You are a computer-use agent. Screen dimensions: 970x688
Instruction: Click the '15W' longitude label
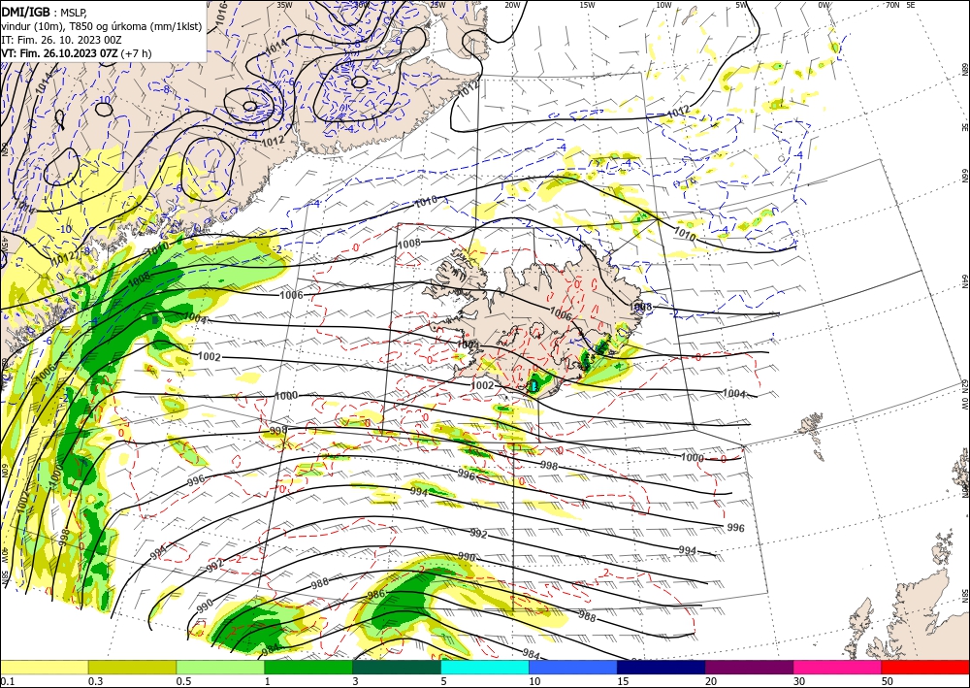point(587,5)
